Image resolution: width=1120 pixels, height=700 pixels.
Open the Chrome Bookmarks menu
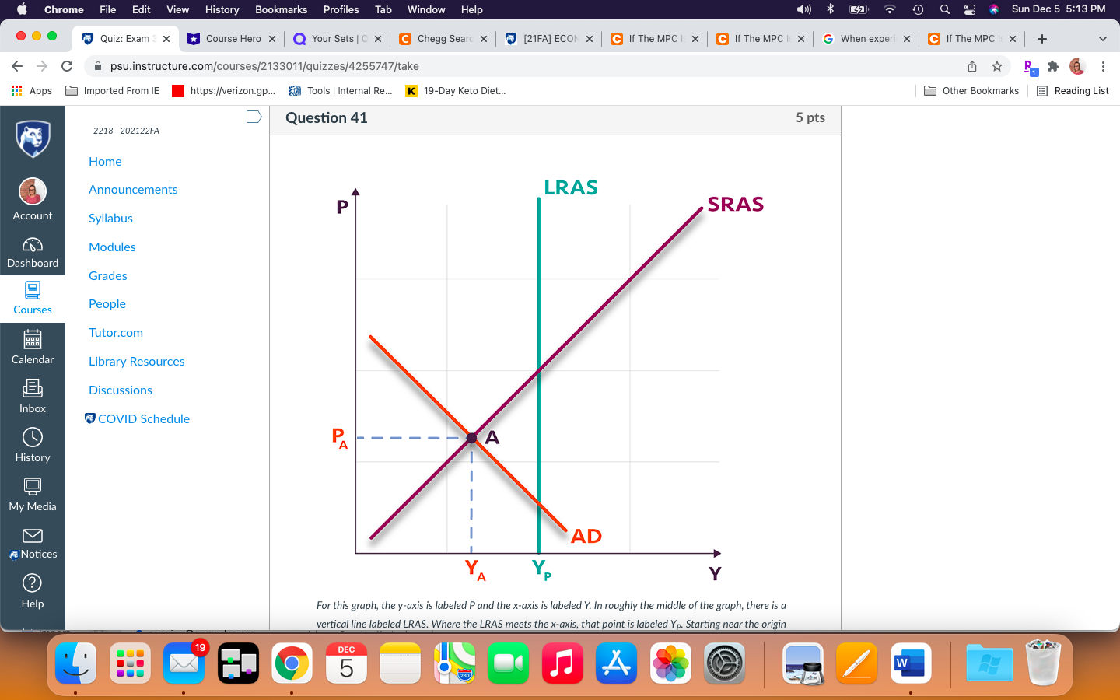click(x=281, y=9)
